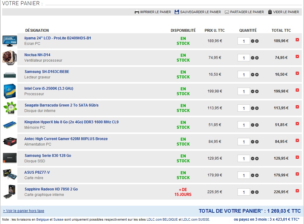The height and width of the screenshot is (224, 304).
Task: Delete Sapphire Radeon HD 7850 from cart
Action: [x=297, y=191]
